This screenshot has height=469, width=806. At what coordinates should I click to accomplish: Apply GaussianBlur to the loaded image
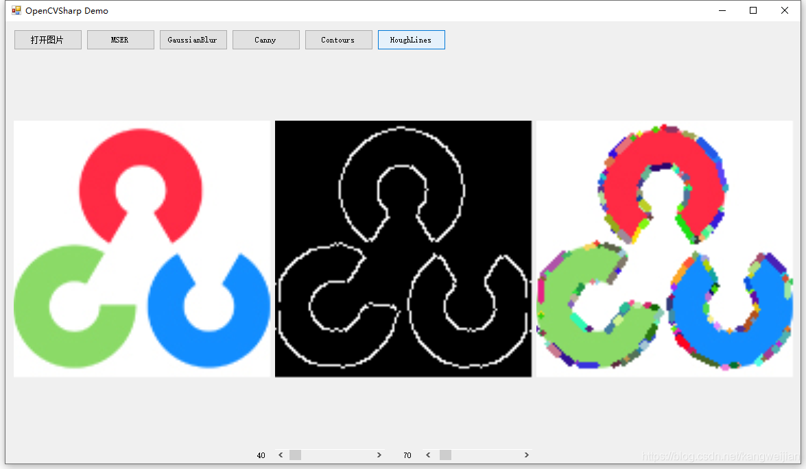coord(193,39)
